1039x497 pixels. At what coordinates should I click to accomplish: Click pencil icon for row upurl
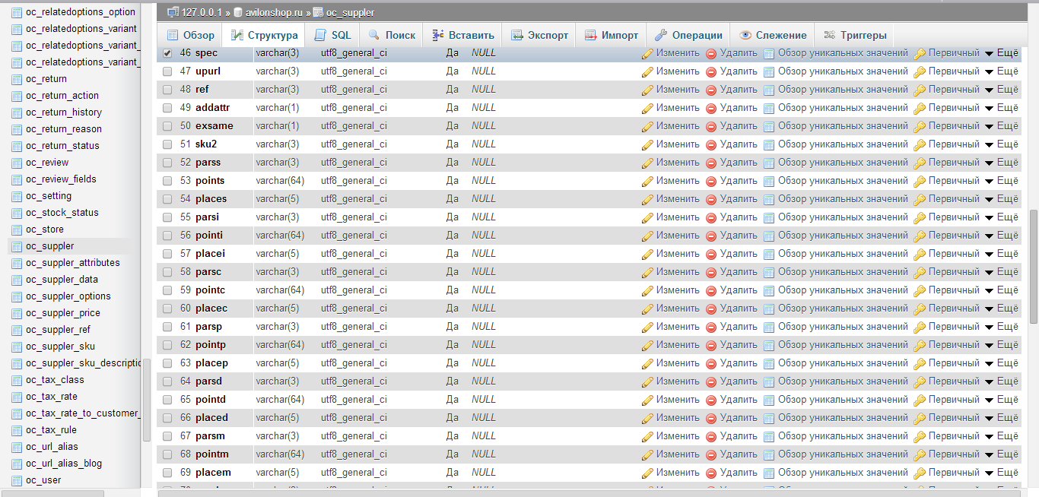(x=647, y=71)
